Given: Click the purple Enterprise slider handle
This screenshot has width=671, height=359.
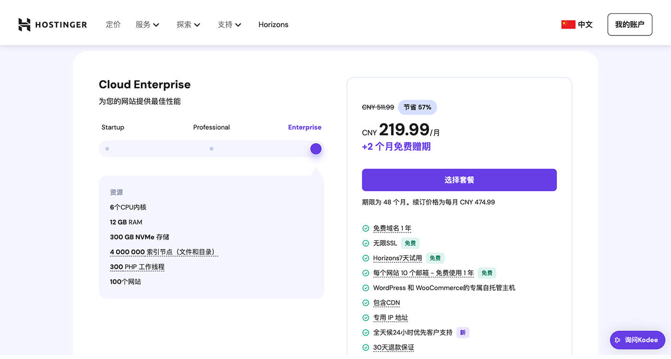Looking at the screenshot, I should tap(316, 149).
